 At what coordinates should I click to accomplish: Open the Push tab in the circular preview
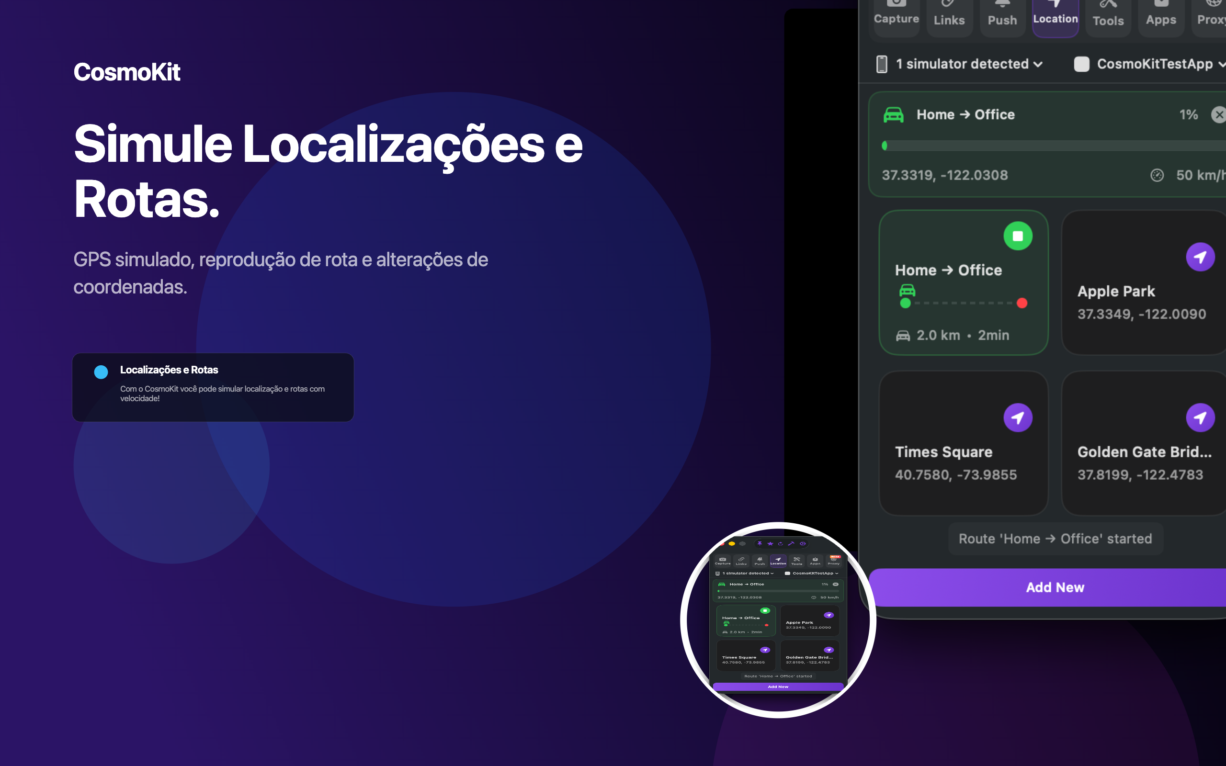(760, 561)
